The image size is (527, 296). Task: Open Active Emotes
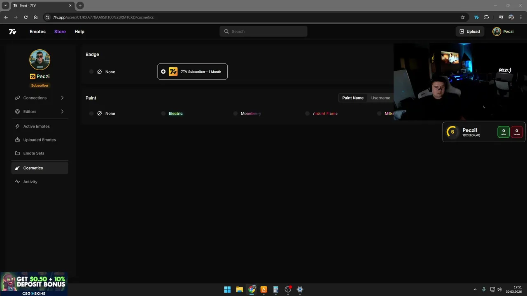pyautogui.click(x=40, y=126)
